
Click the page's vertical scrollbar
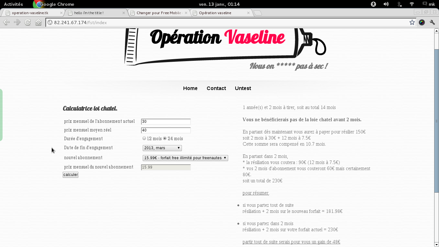[x=436, y=121]
